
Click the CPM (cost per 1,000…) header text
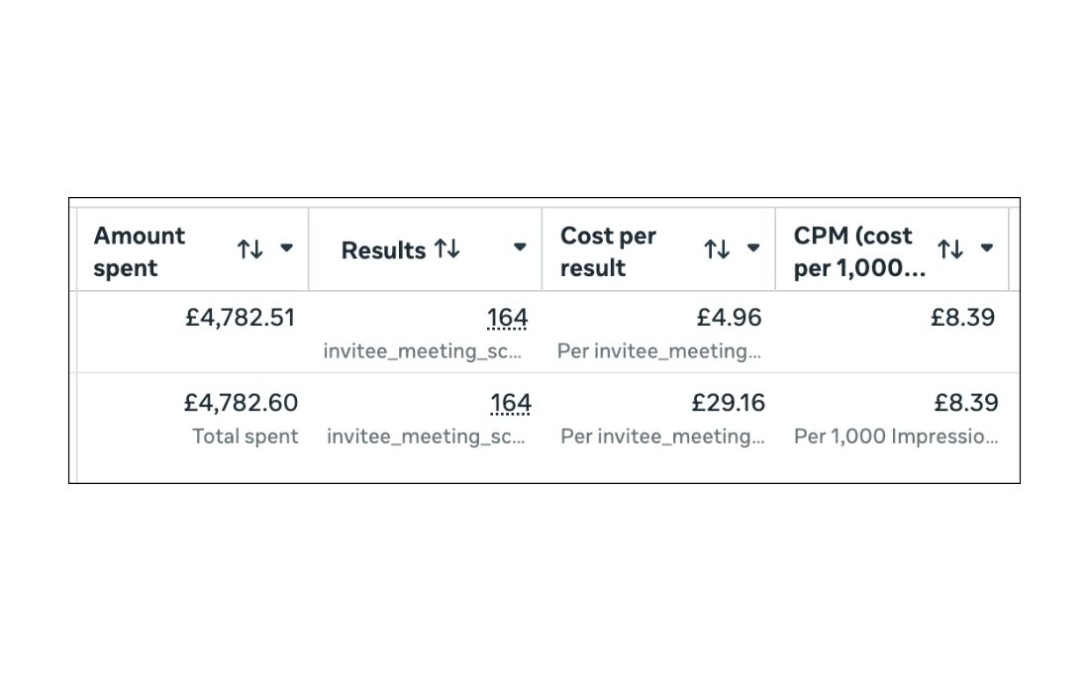(x=857, y=251)
